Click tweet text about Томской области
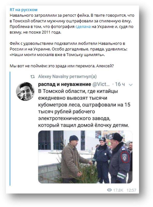This screenshot has width=153, height=207. click(x=84, y=108)
